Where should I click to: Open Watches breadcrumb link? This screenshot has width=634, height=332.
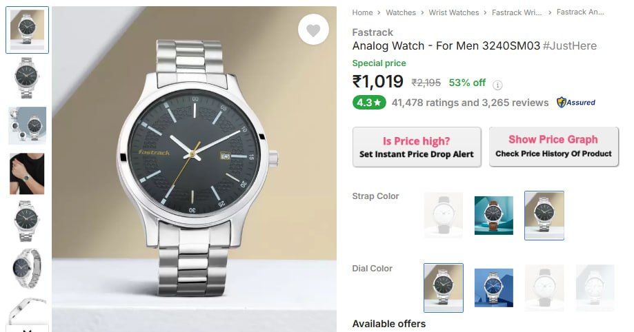tap(401, 12)
